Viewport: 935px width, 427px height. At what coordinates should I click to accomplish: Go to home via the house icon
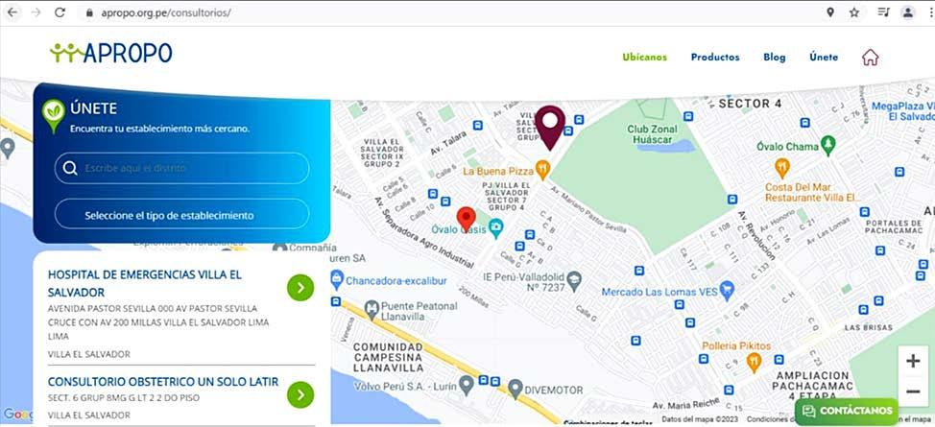(870, 58)
